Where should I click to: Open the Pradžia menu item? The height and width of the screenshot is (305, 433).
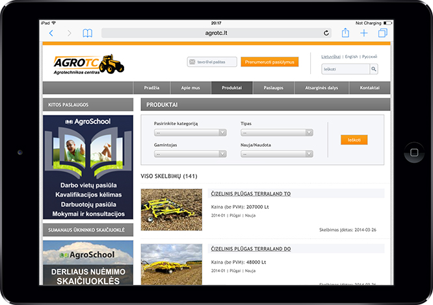click(151, 88)
